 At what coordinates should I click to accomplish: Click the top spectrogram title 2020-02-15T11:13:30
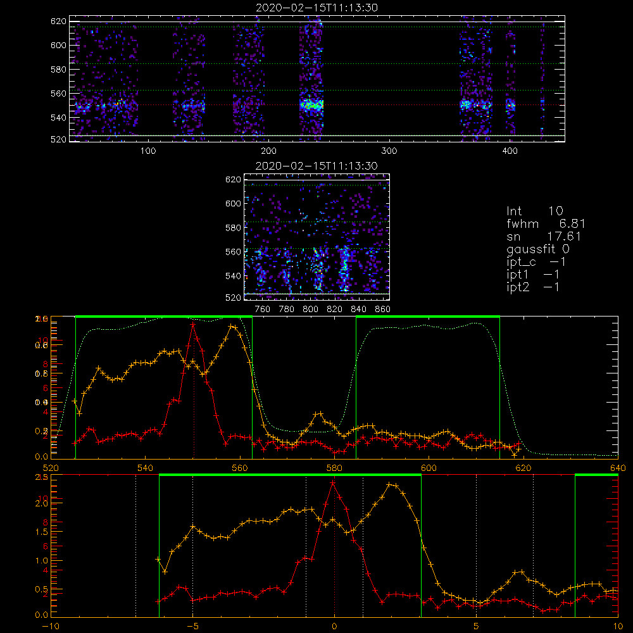317,8
